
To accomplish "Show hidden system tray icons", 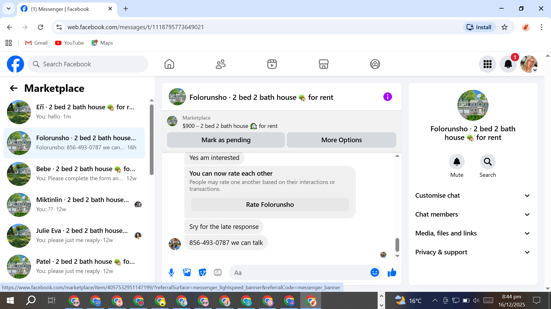I will (x=435, y=300).
